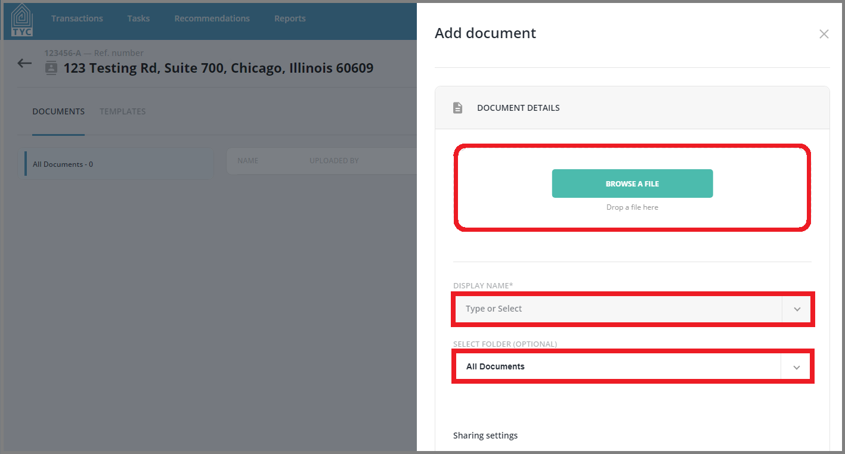The image size is (845, 454).
Task: Click the contact icon beside the address
Action: (51, 68)
